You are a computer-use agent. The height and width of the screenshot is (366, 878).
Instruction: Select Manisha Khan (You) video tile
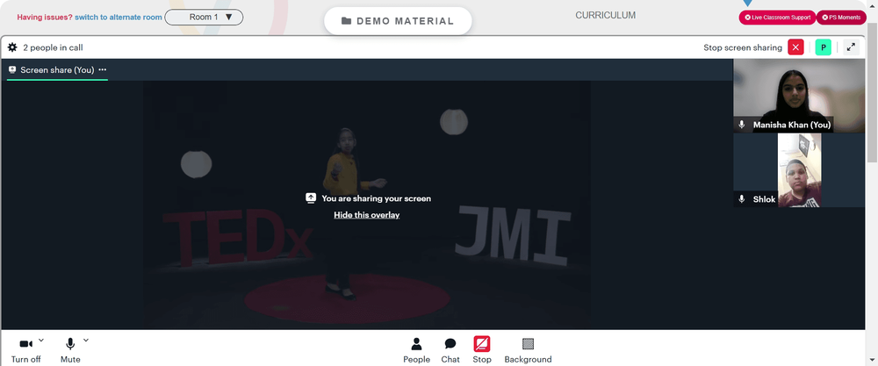pyautogui.click(x=799, y=96)
